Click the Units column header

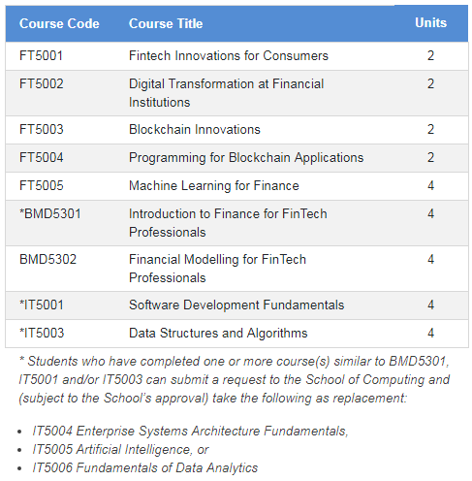[430, 22]
